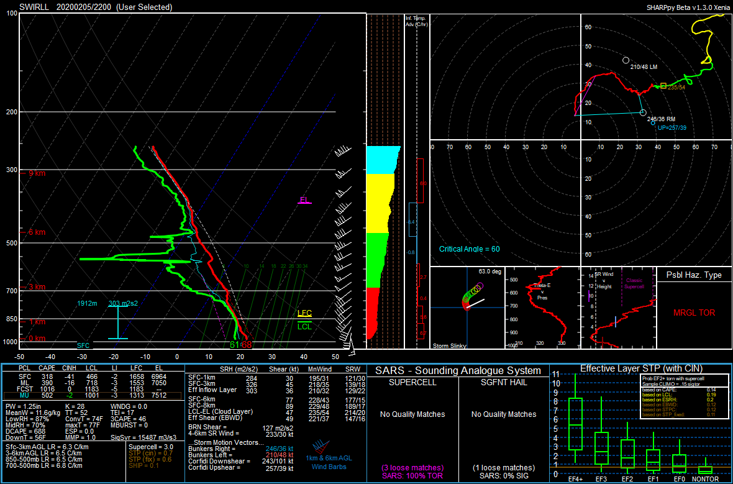The height and width of the screenshot is (484, 733).
Task: Click the 'Bunkers Right = 246/36 kt' line
Action: coord(241,449)
